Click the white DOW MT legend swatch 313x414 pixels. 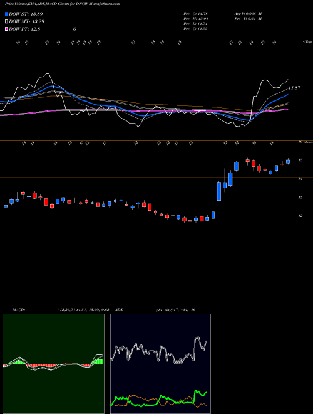(6, 22)
